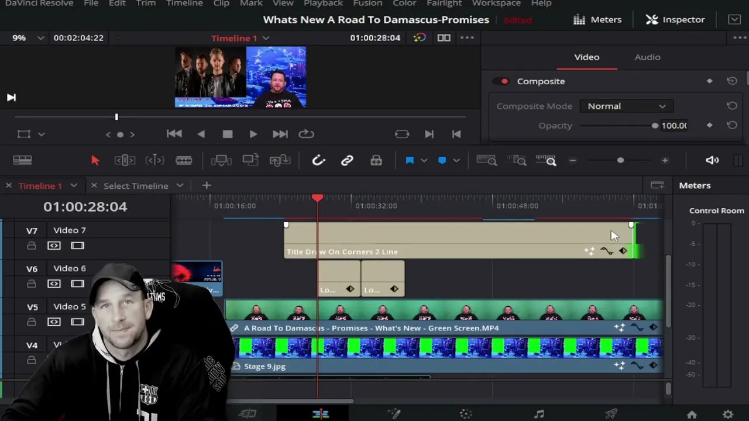The height and width of the screenshot is (421, 749).
Task: Lock track Video 7
Action: (x=32, y=246)
